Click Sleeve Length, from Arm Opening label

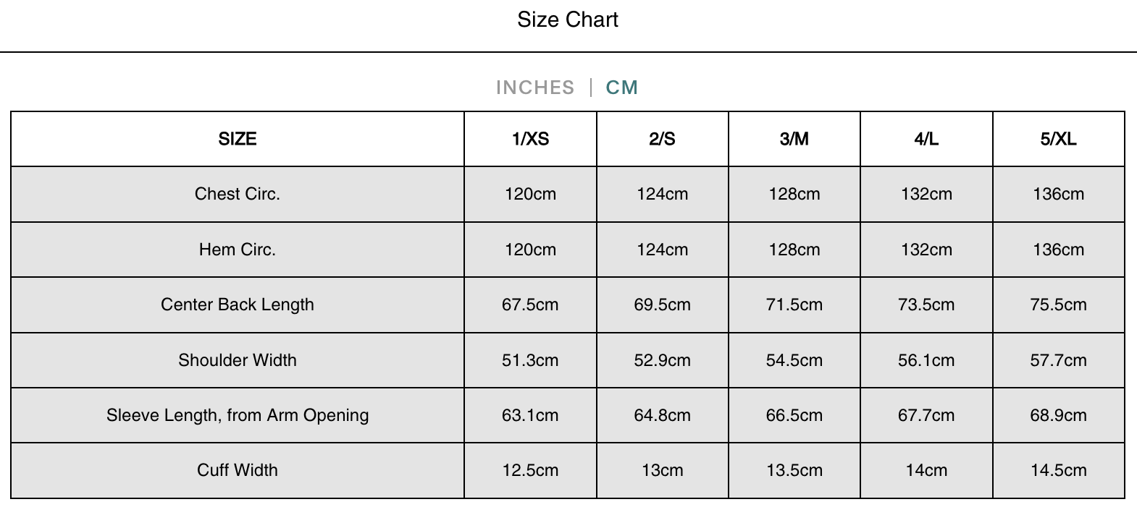coord(238,415)
